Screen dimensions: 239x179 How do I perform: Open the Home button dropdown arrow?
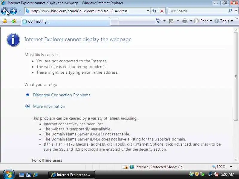pos(164,21)
